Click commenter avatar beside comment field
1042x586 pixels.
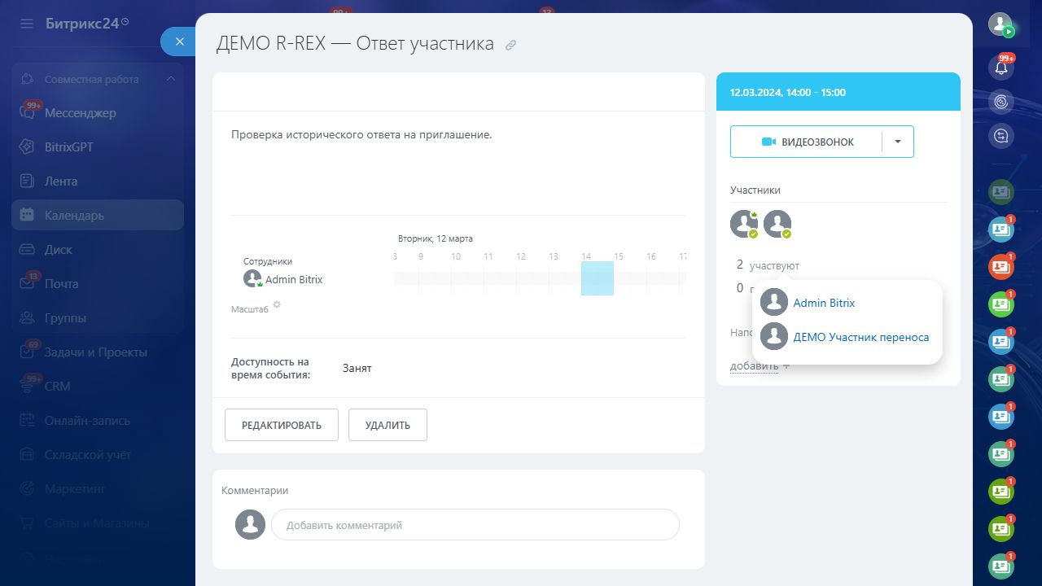251,524
